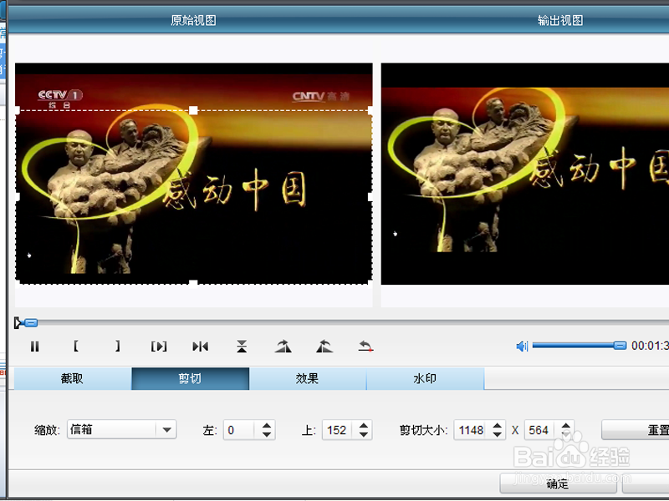The image size is (669, 501).
Task: Play the selected bracketed segment
Action: [159, 347]
